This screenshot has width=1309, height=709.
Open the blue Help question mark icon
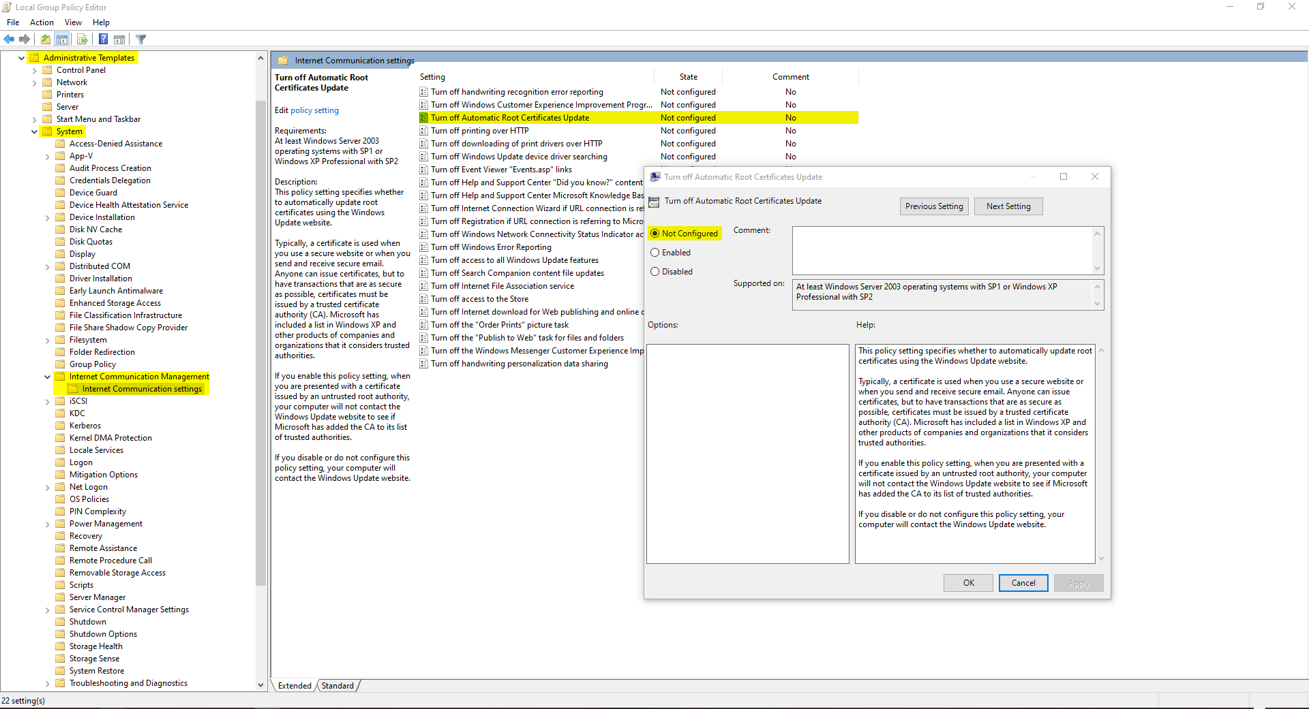pos(103,40)
